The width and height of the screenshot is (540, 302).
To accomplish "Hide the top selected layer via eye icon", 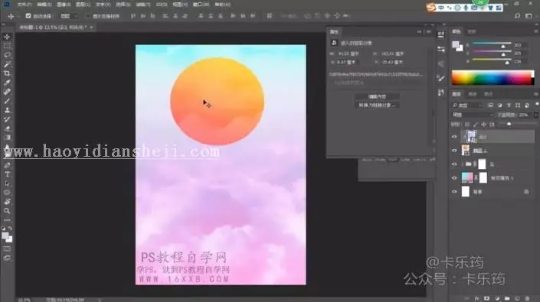I will pyautogui.click(x=454, y=137).
